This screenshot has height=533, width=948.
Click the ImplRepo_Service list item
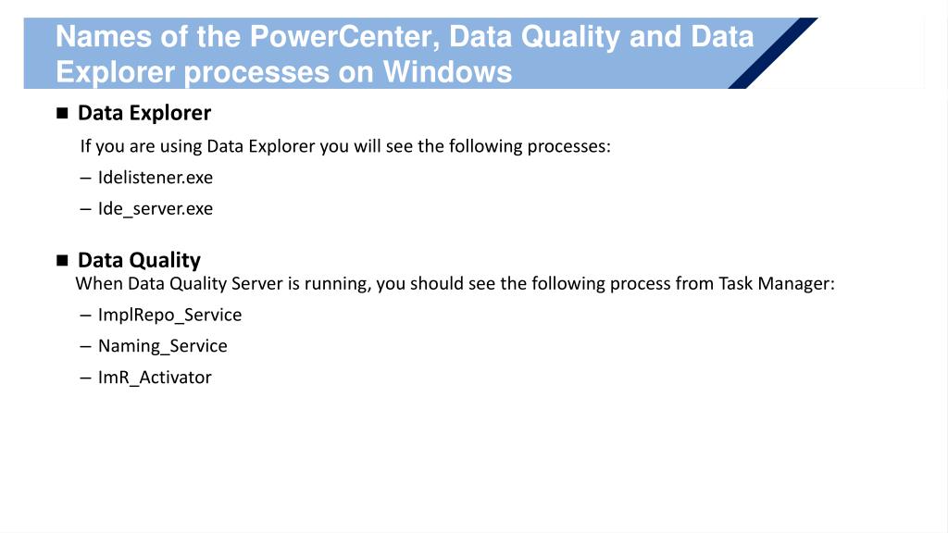pyautogui.click(x=170, y=316)
